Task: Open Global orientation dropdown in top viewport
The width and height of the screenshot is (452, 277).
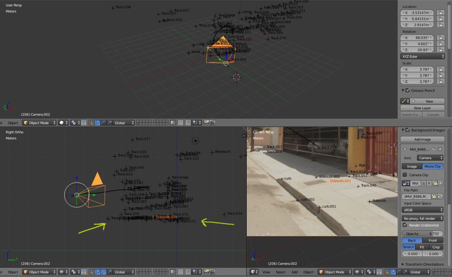Action: [x=124, y=123]
